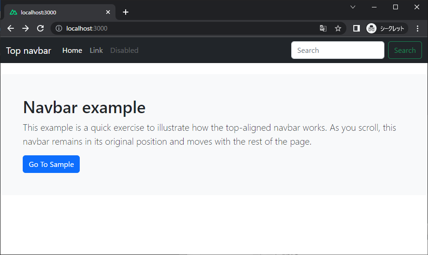
Task: Select the localhost:3000 browser tab
Action: click(60, 12)
